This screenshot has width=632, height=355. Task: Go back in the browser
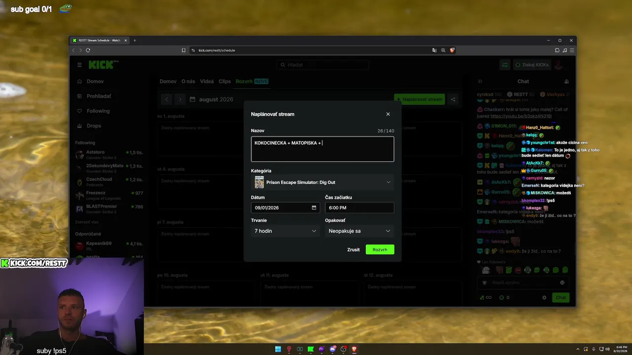pos(74,50)
